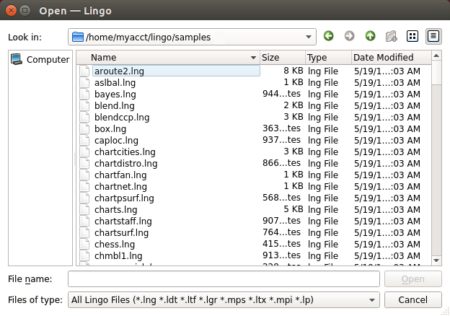Cancel the Open dialog
The image size is (450, 316).
click(x=413, y=300)
